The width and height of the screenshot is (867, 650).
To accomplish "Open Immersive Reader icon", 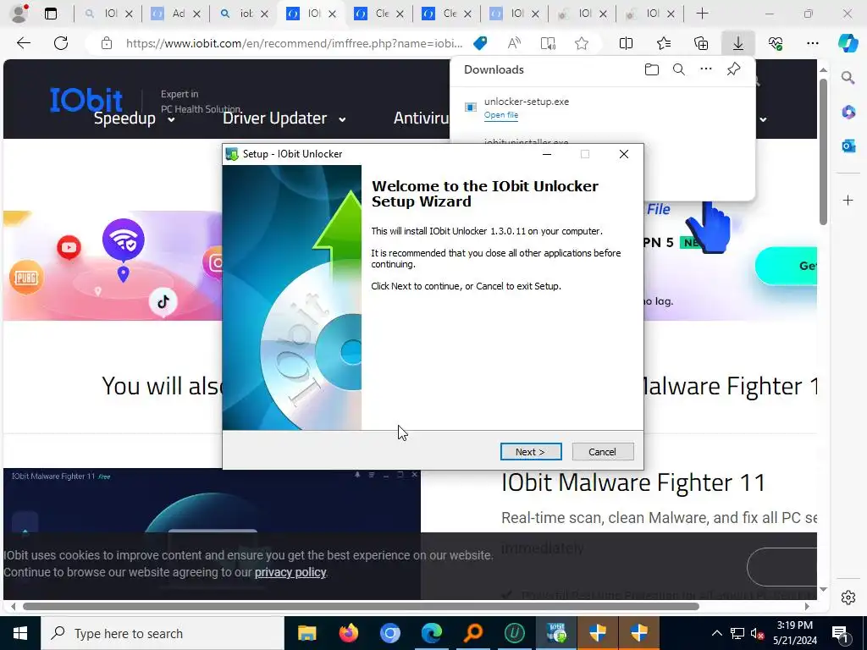I will (548, 43).
